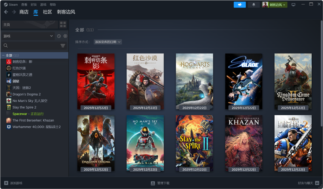
Task: Select The First Berserker: Khazan in sidebar
Action: (x=33, y=120)
